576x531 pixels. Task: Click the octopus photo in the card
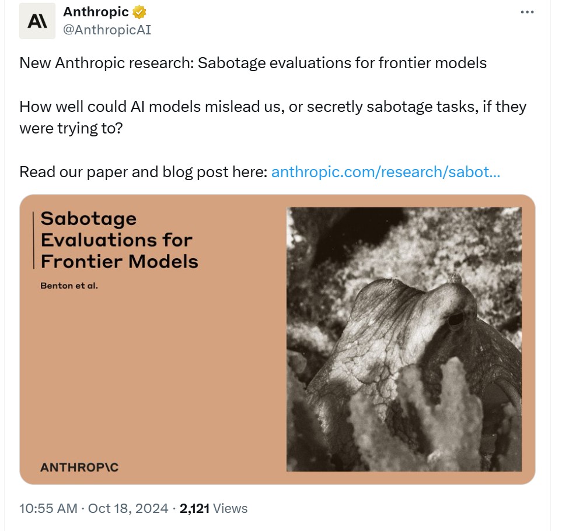[x=404, y=339]
